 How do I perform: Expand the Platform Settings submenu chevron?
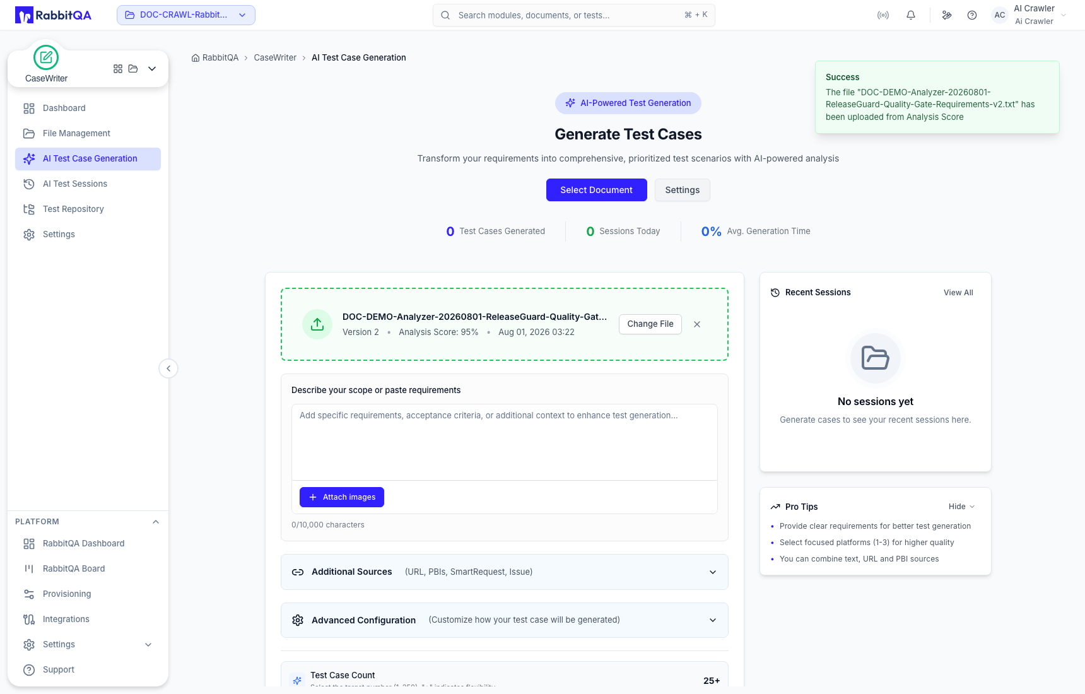pos(148,645)
